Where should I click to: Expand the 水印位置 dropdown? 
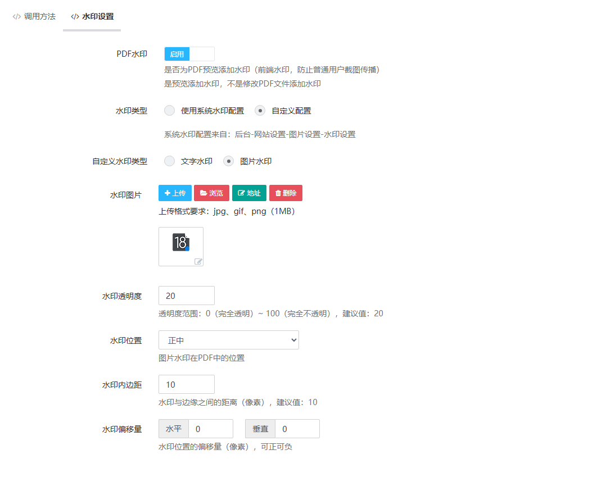[229, 340]
